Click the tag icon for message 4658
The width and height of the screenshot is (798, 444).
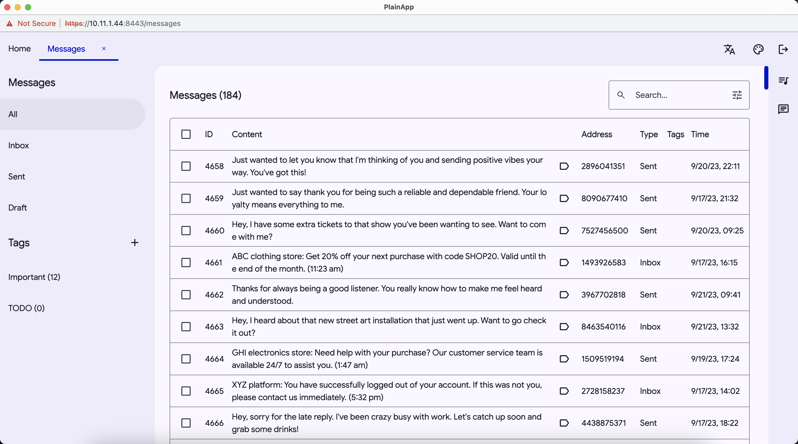point(564,166)
